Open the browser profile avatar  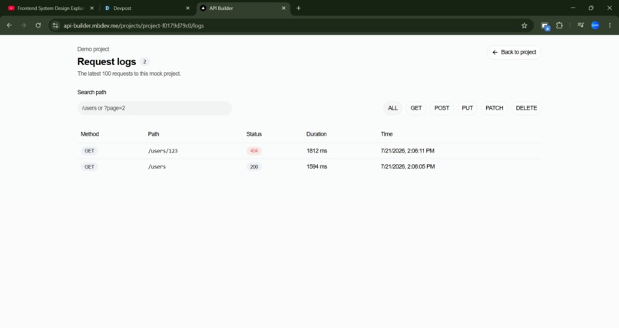pos(595,25)
